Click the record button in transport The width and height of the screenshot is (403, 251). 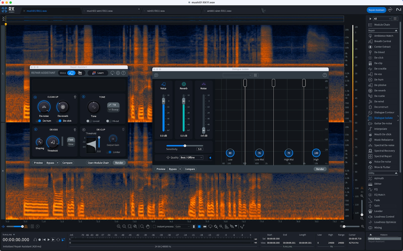coord(40,240)
